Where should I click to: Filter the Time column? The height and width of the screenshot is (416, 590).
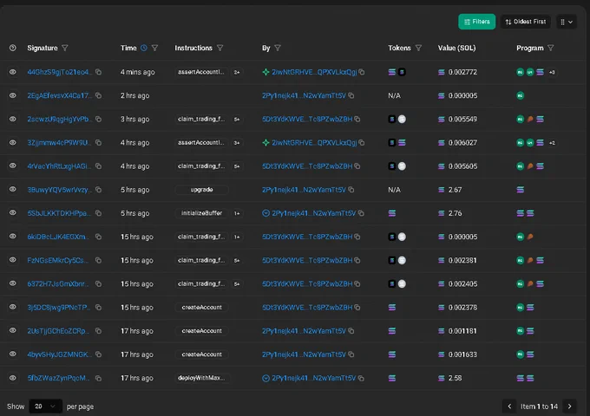click(x=154, y=49)
